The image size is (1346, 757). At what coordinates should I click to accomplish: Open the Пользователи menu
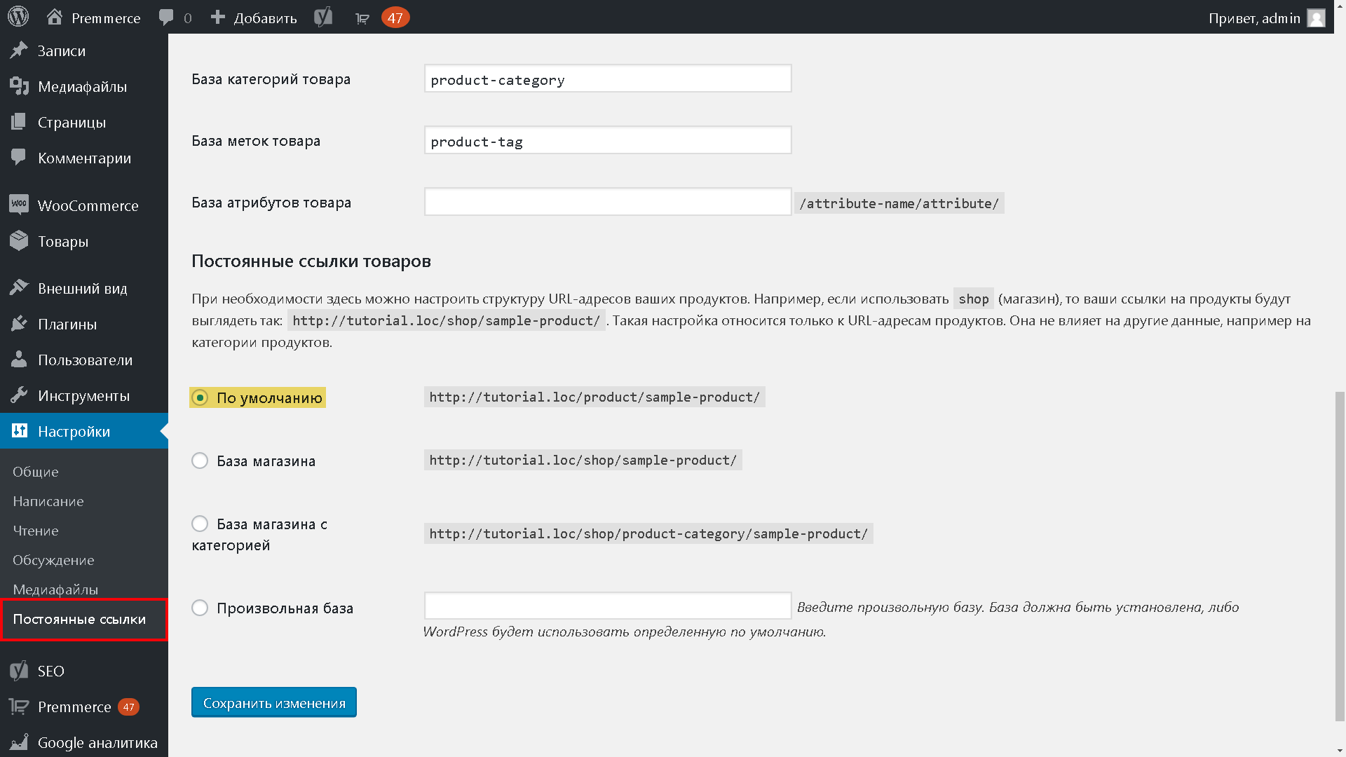[84, 360]
